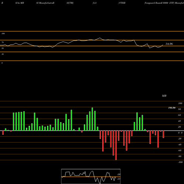Click the 80 label on the MR axis

pyautogui.click(x=180, y=109)
